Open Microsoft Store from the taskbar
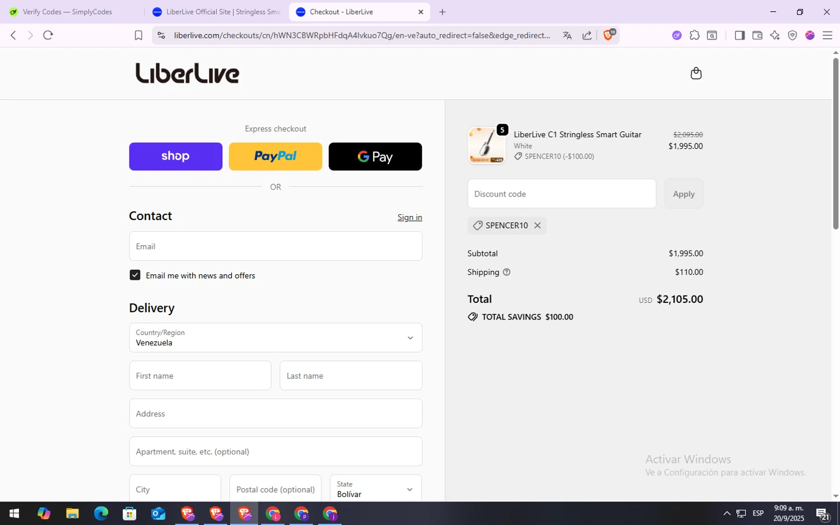The width and height of the screenshot is (840, 525). (129, 513)
